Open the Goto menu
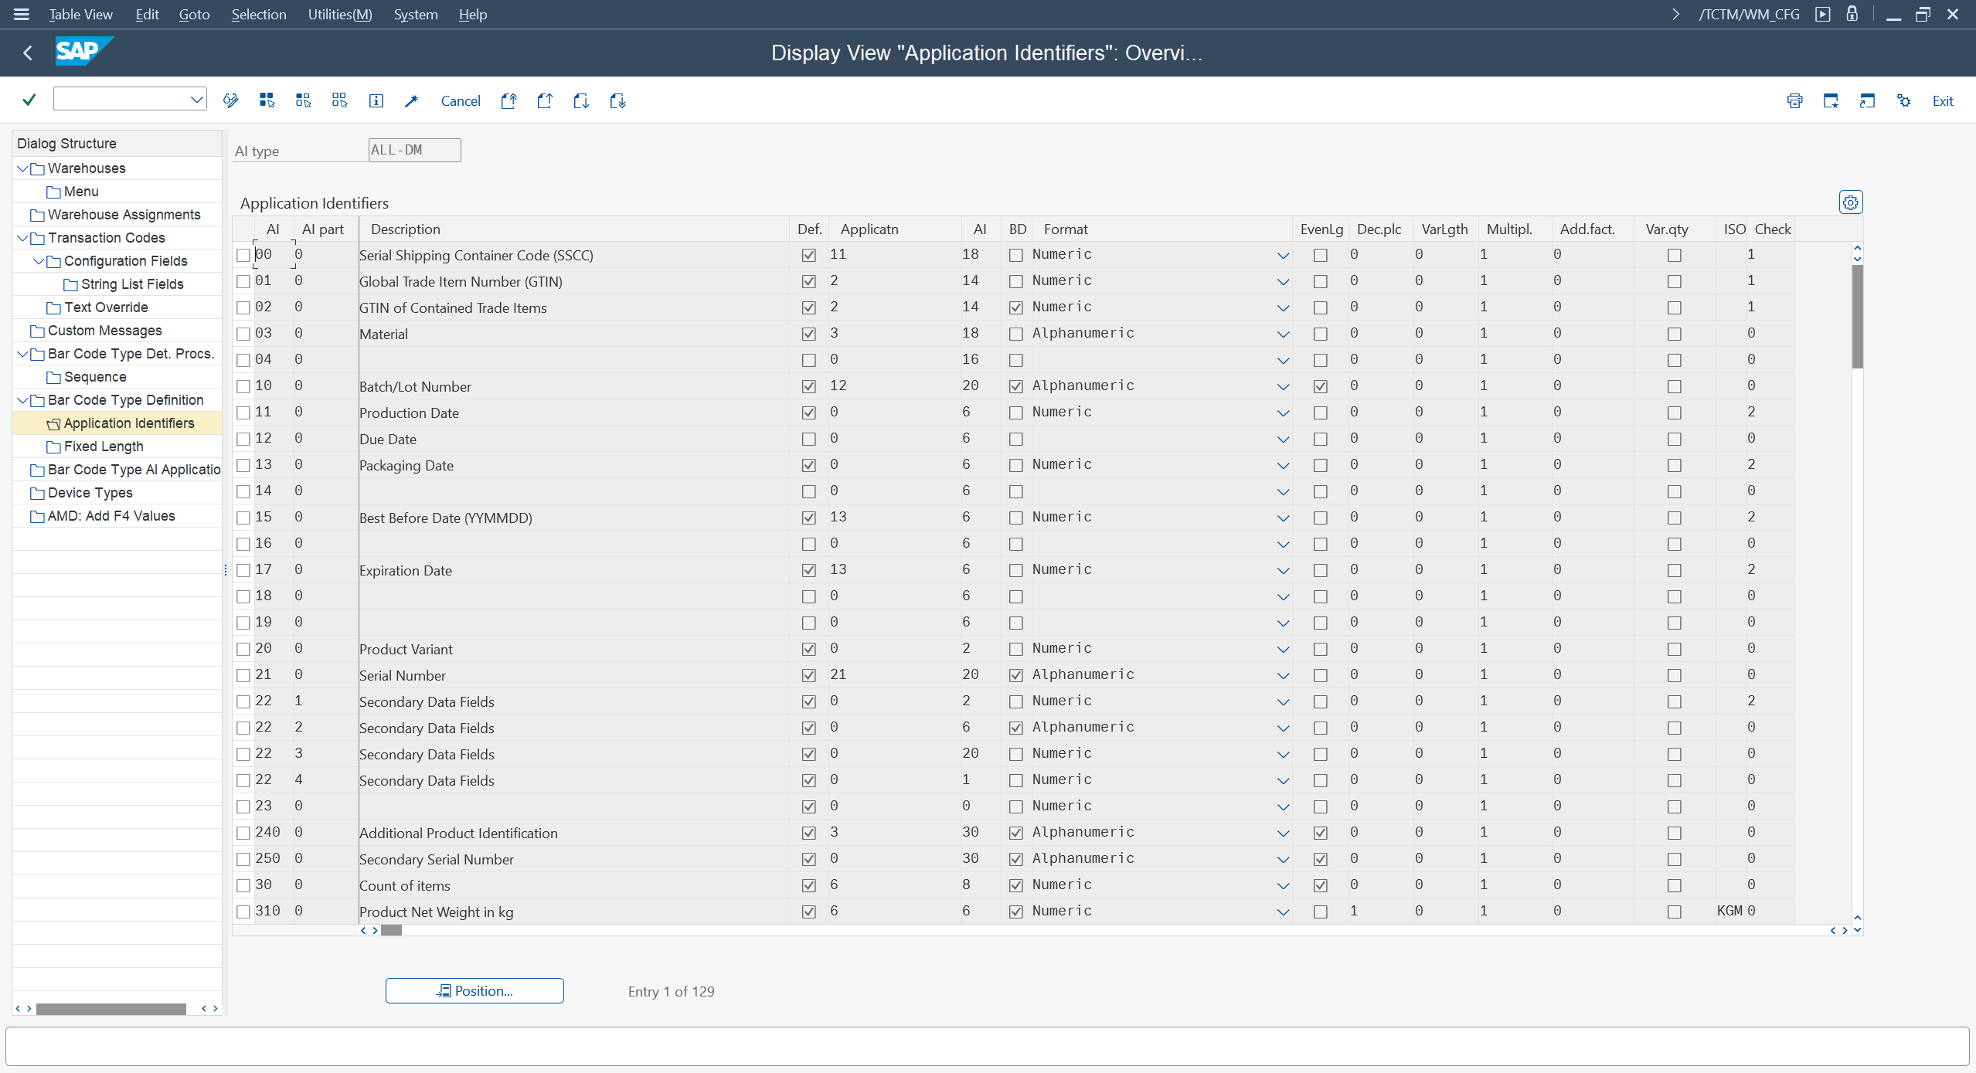 [x=194, y=14]
